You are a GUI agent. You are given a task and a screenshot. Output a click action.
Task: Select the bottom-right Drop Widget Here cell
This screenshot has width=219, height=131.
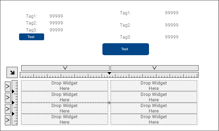point(154,119)
